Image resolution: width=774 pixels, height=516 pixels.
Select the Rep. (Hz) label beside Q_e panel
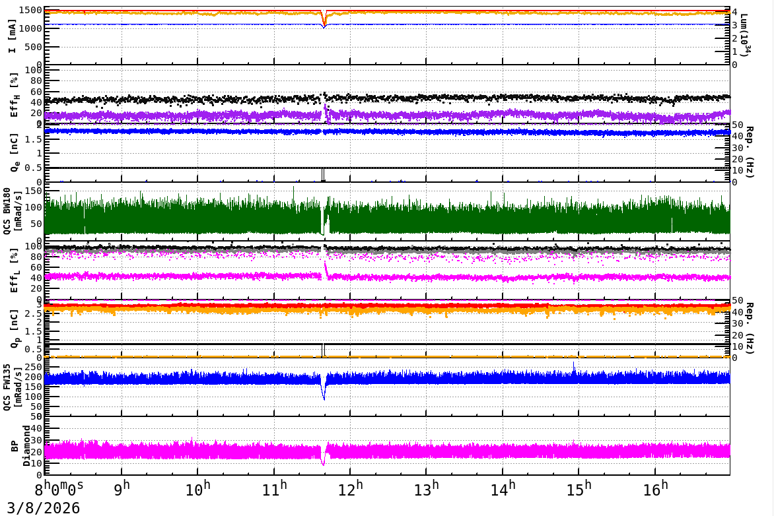tap(750, 152)
